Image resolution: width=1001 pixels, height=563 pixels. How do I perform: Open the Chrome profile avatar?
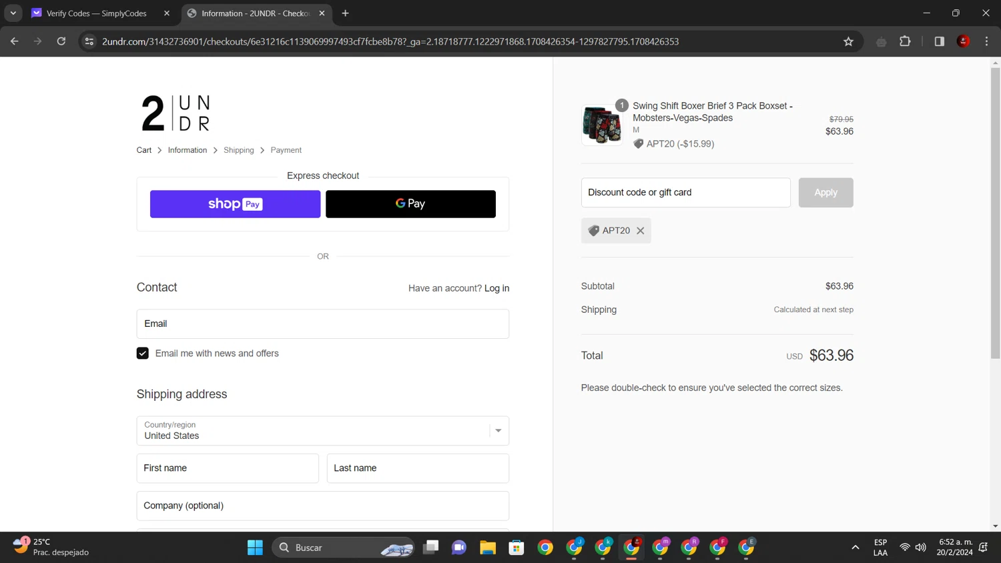point(963,41)
